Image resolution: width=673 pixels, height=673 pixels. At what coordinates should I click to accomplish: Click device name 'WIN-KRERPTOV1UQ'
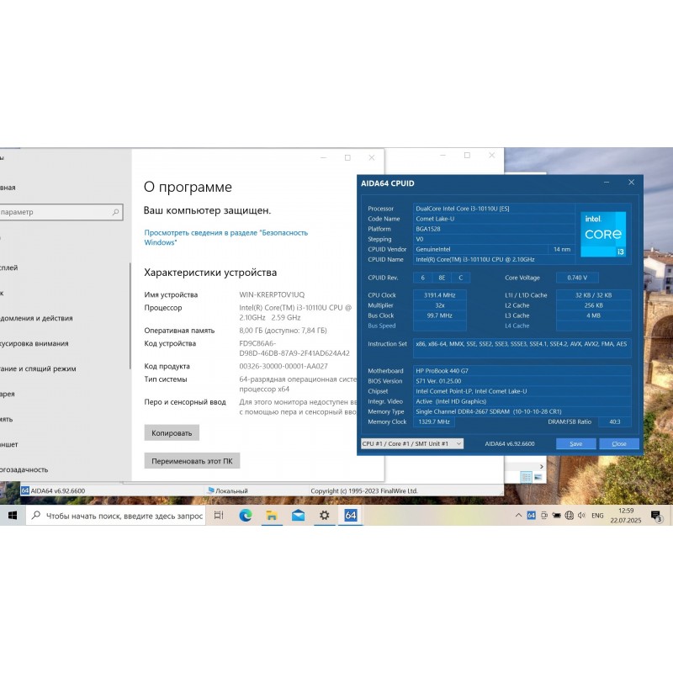point(272,295)
